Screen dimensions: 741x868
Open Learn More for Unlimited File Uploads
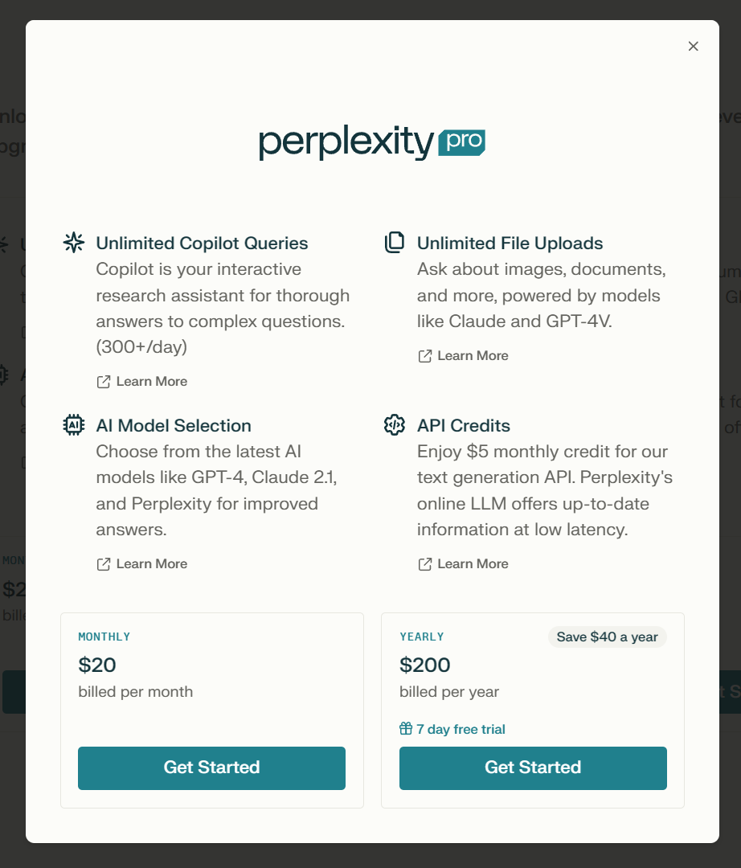[473, 356]
